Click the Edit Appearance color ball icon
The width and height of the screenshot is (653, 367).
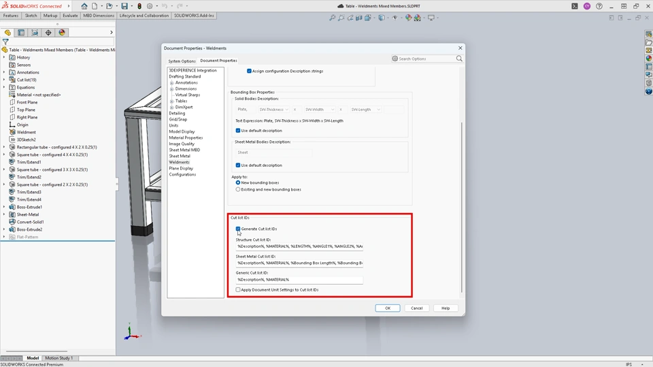(409, 18)
